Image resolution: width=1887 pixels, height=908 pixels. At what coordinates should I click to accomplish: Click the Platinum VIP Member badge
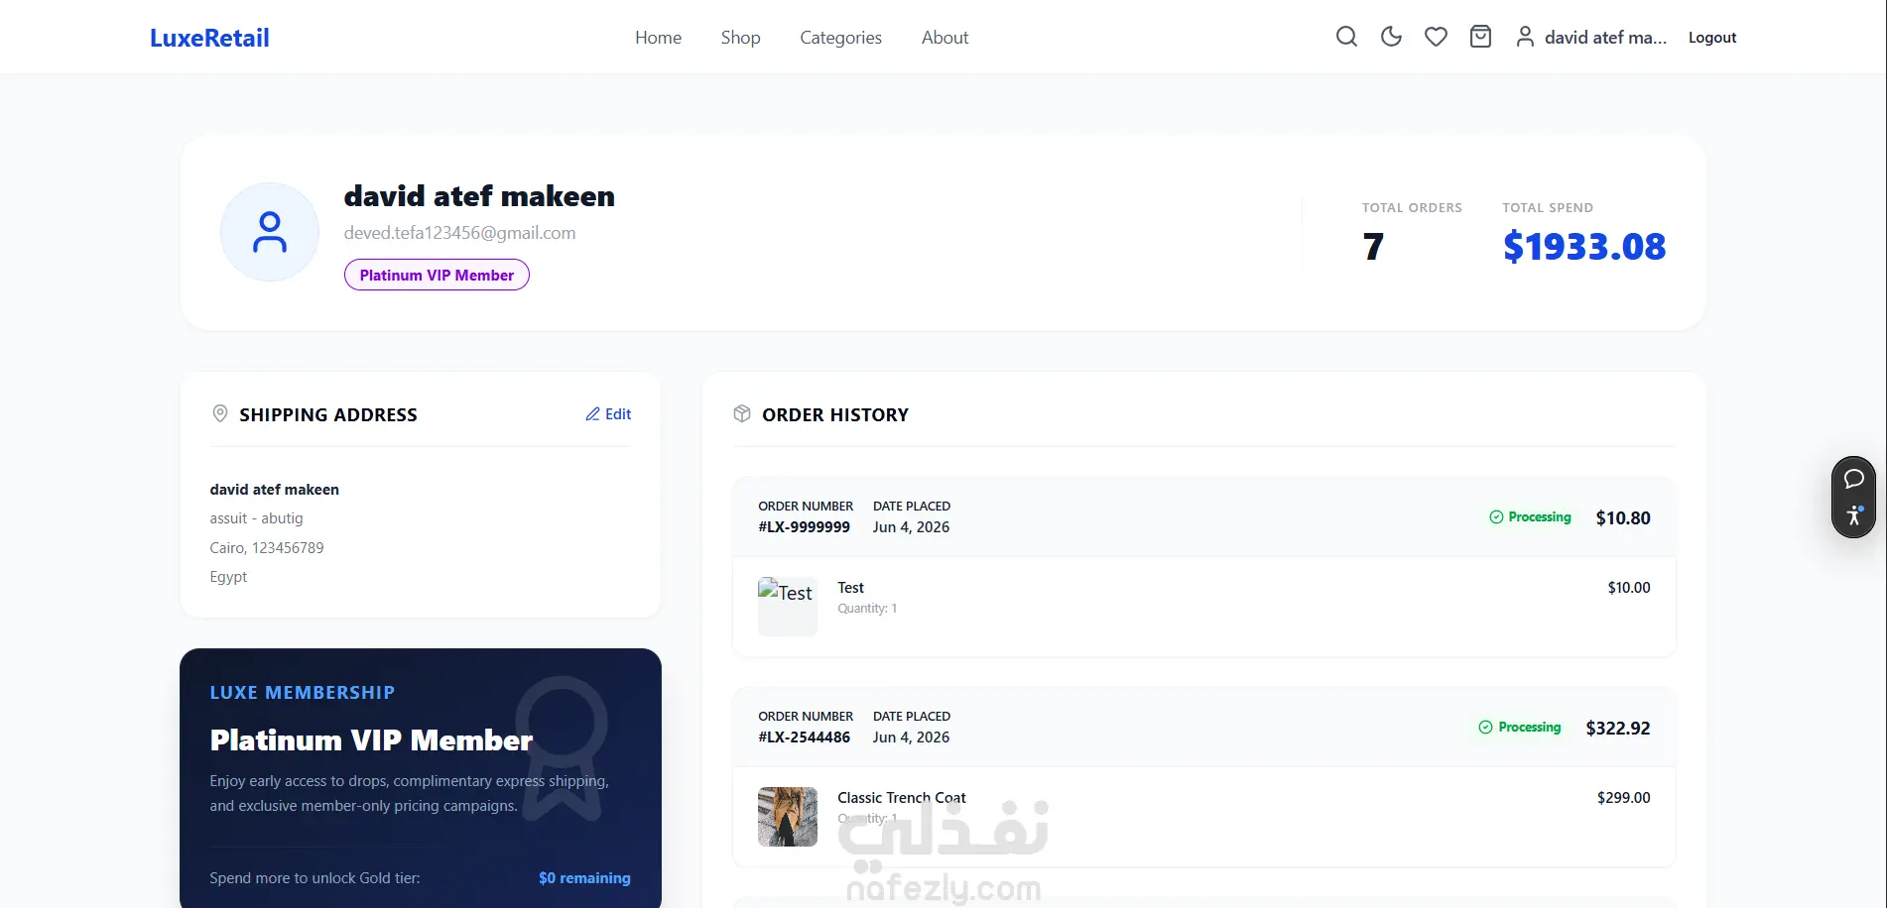click(x=437, y=275)
